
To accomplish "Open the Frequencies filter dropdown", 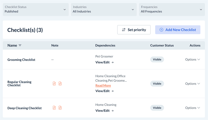I will point(171,9).
